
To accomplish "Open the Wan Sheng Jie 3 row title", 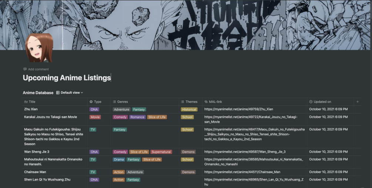I will point(37,152).
